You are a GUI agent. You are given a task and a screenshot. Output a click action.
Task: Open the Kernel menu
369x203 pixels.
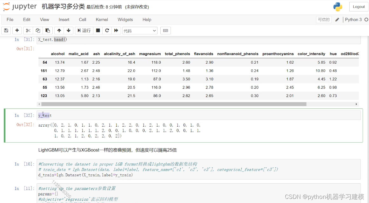tap(102, 20)
